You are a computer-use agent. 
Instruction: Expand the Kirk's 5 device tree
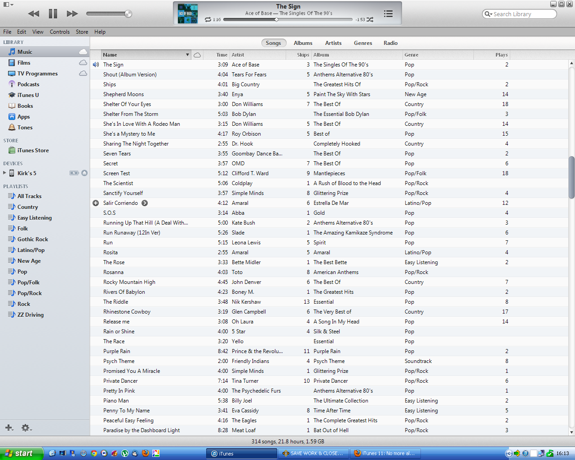coord(4,173)
